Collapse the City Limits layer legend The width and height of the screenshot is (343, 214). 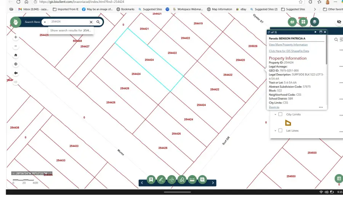(275, 114)
